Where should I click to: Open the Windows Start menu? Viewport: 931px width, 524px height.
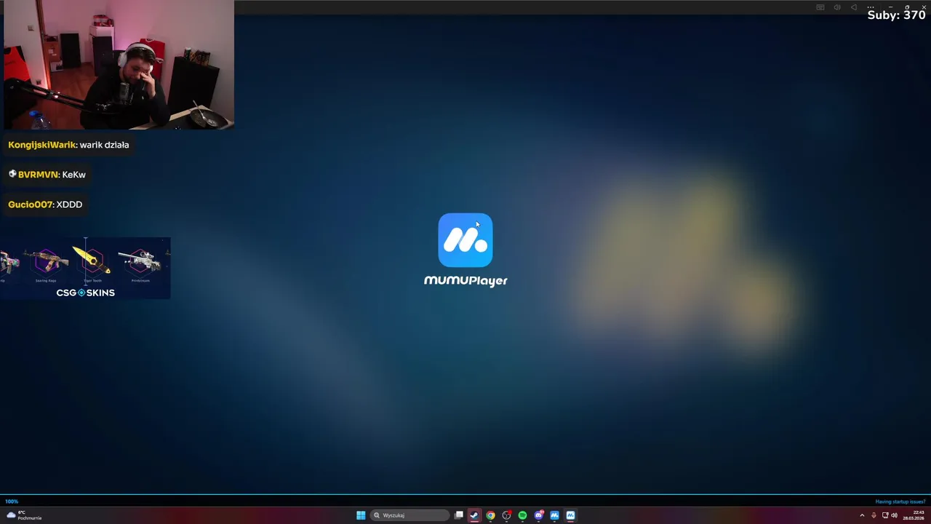[361, 515]
